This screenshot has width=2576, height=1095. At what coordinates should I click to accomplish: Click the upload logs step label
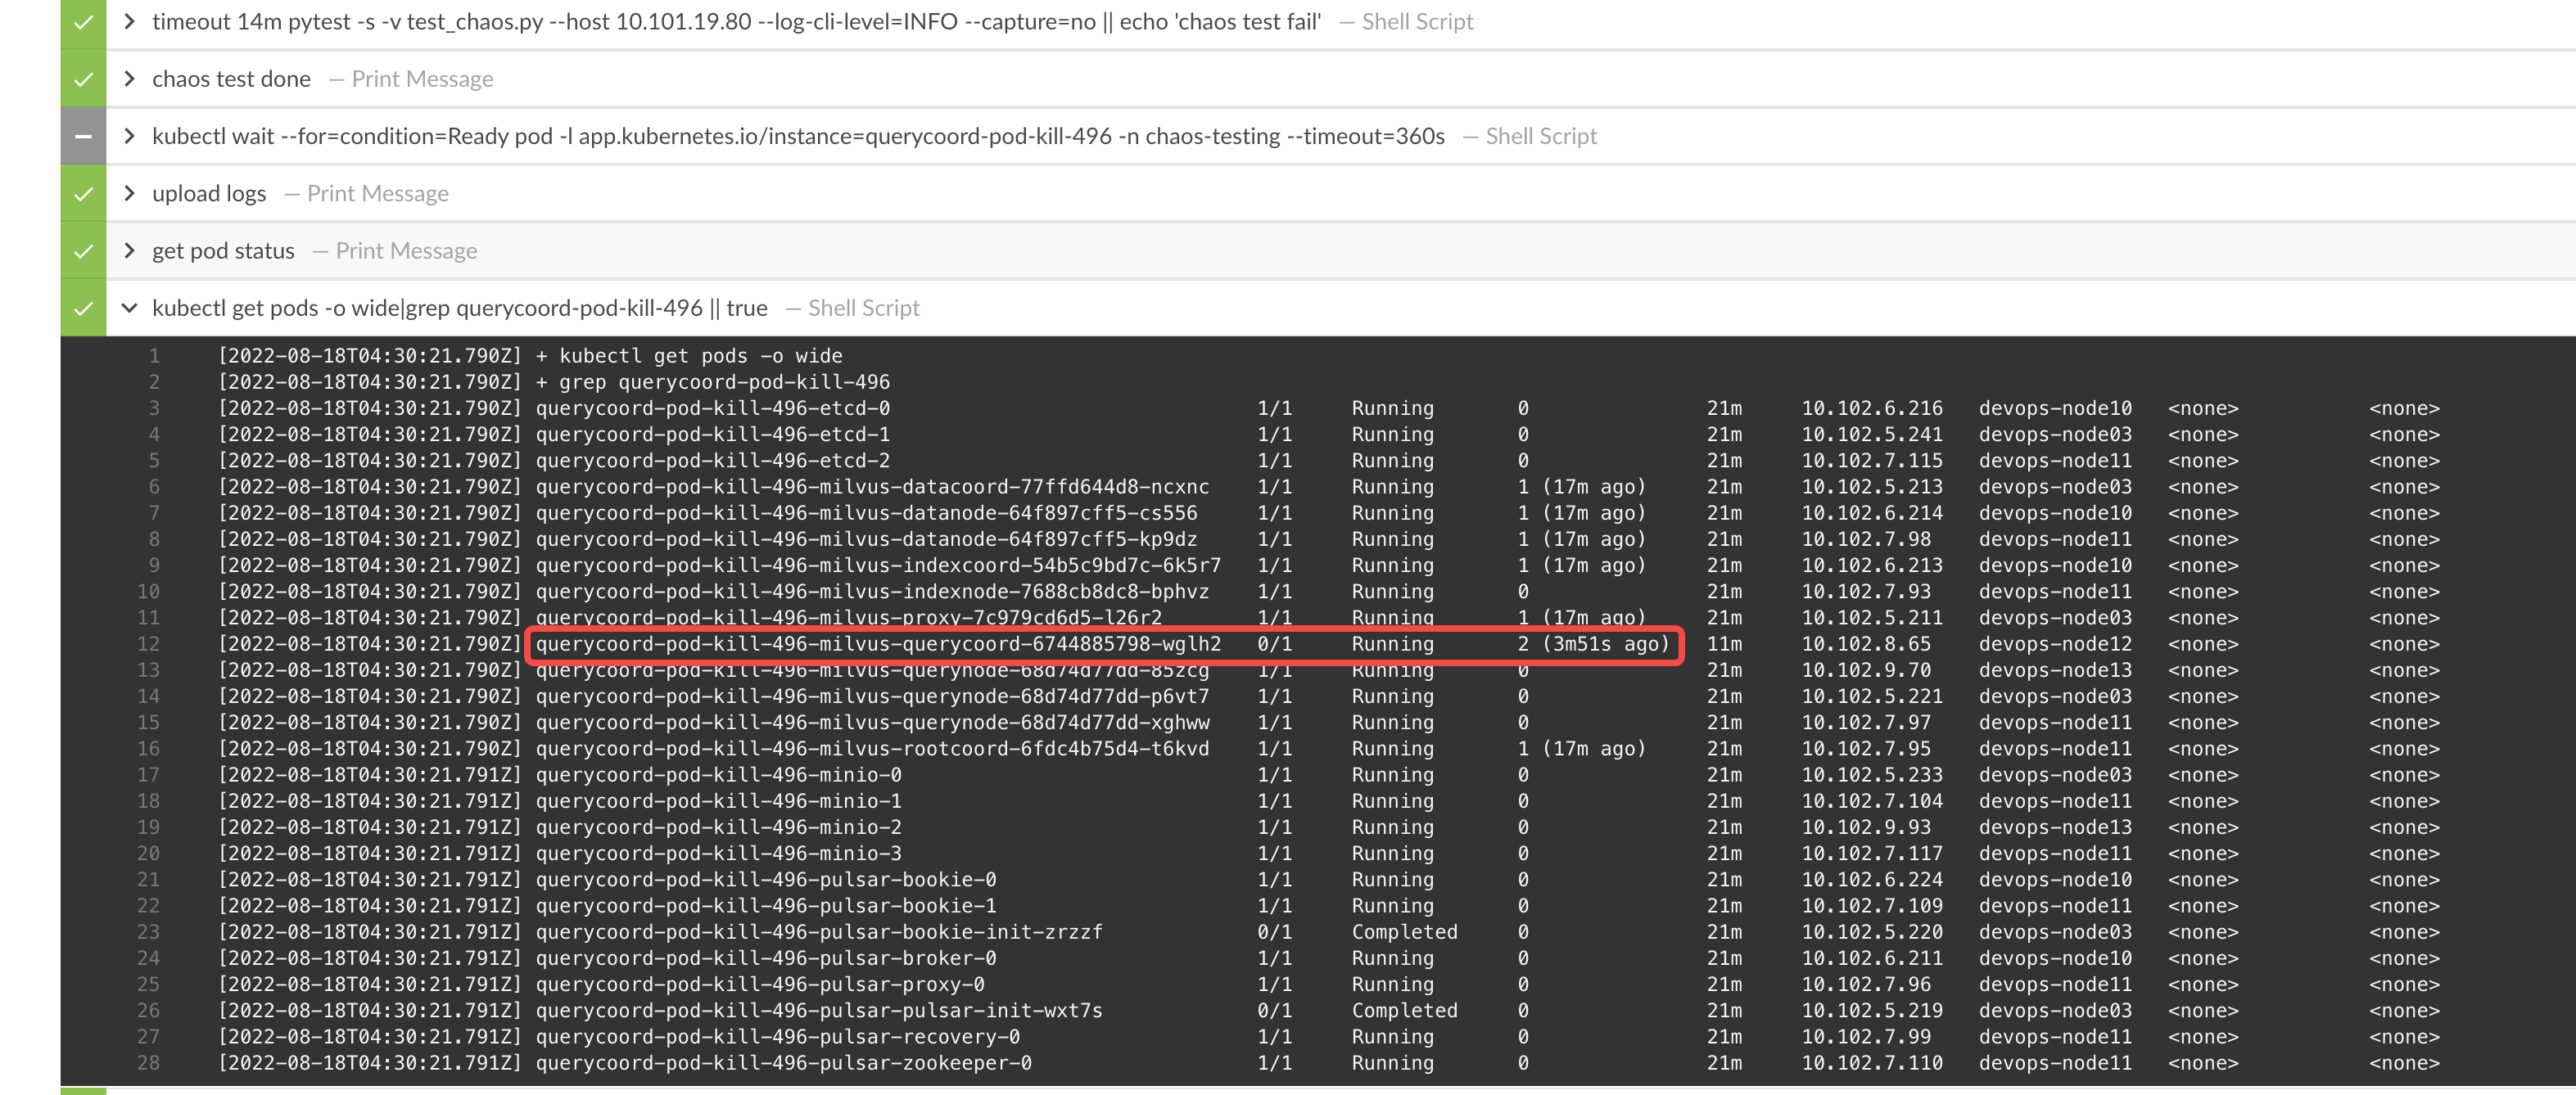[209, 194]
